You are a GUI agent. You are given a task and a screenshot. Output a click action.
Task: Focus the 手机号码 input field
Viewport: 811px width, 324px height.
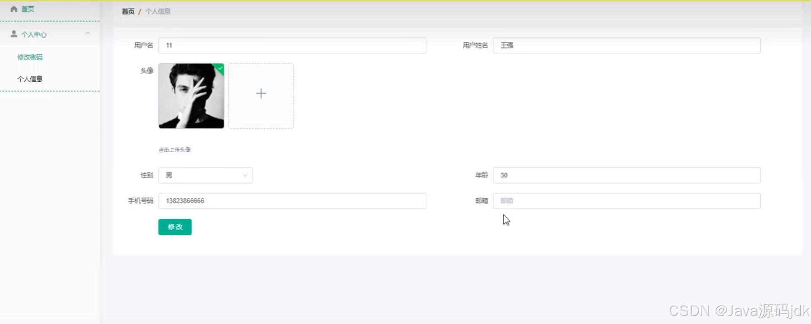[x=292, y=201]
